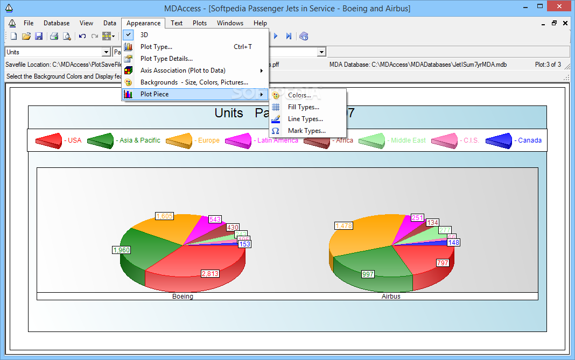The height and width of the screenshot is (360, 575).
Task: Expand the Plot Piece submenu arrow
Action: [x=262, y=94]
